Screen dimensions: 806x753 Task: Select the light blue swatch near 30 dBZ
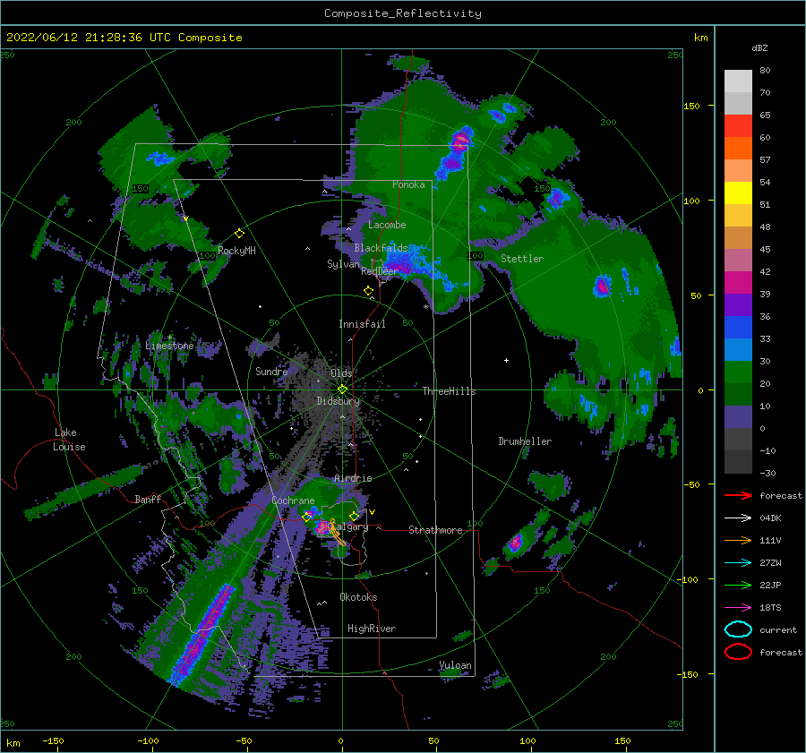coord(738,349)
